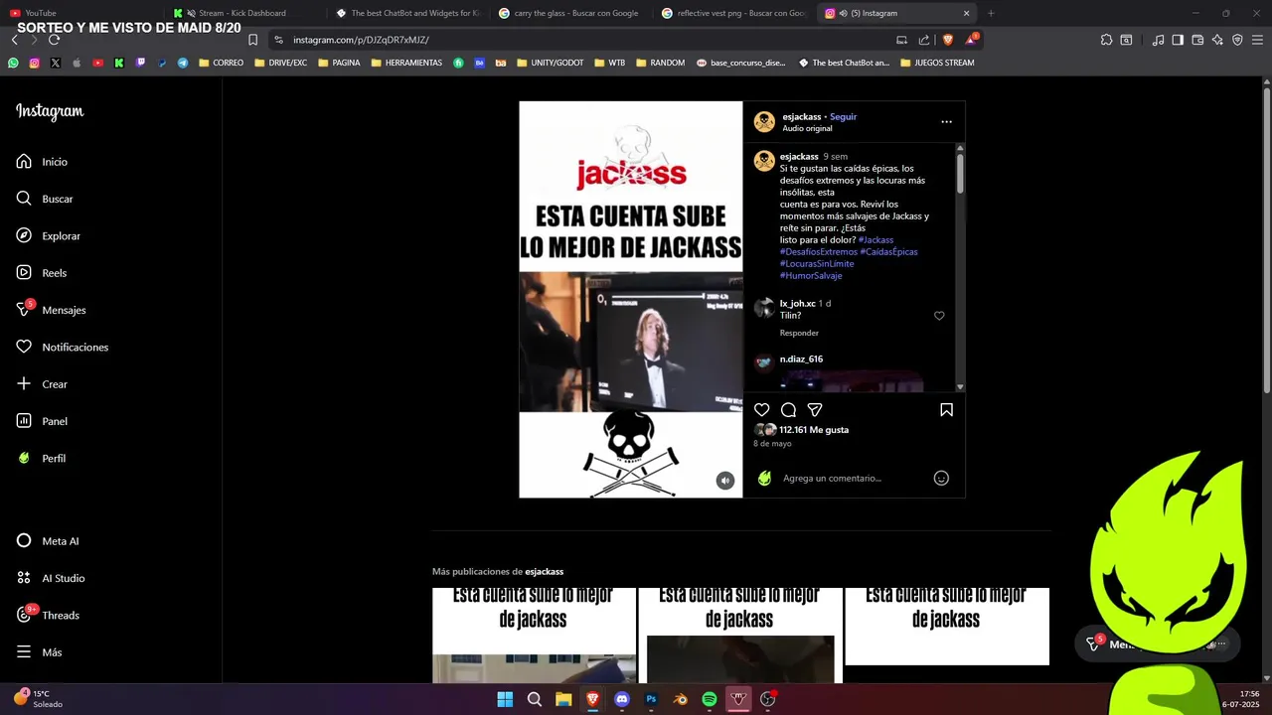Open emoji picker in comment box
Viewport: 1272px width, 715px height.
[941, 479]
